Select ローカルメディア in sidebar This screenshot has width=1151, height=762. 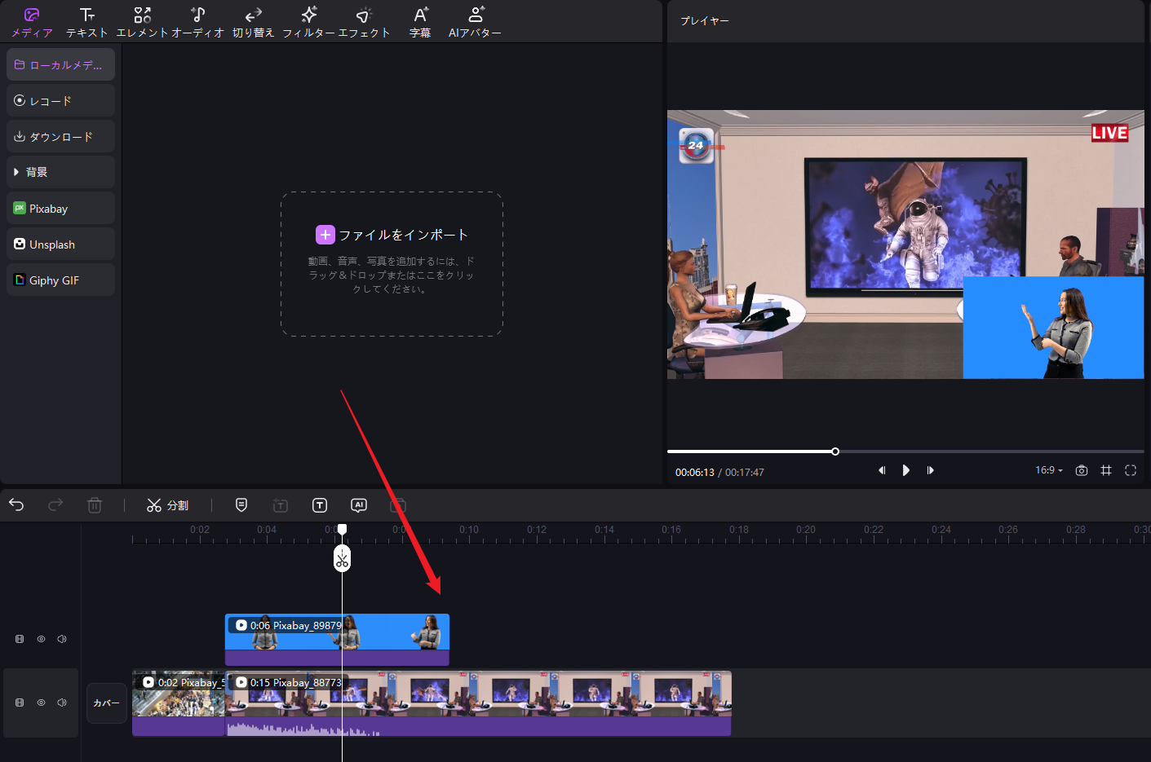click(60, 64)
